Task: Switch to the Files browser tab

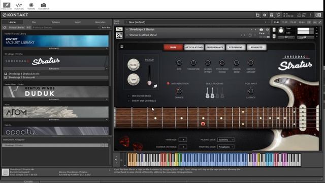Action: (34, 22)
